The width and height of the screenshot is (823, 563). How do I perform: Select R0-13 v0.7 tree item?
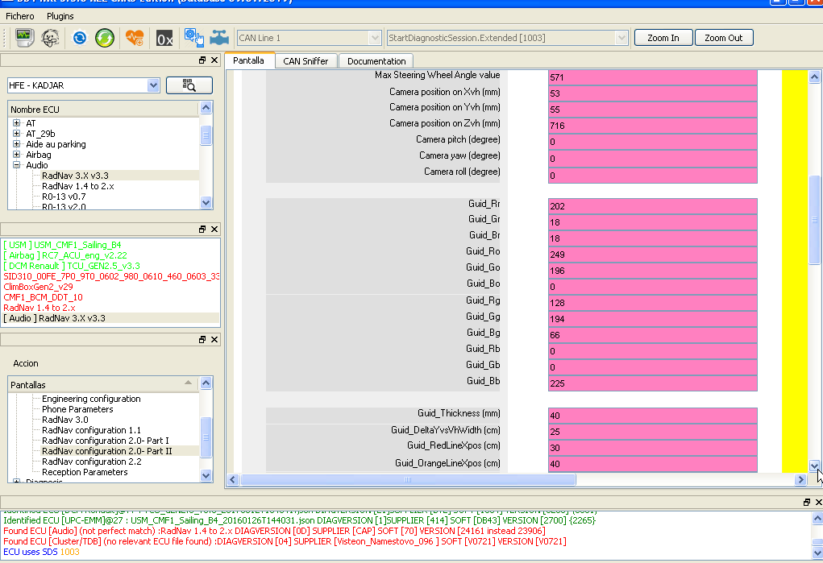pos(64,197)
